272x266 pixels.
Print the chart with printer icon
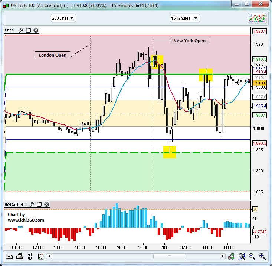point(20,256)
